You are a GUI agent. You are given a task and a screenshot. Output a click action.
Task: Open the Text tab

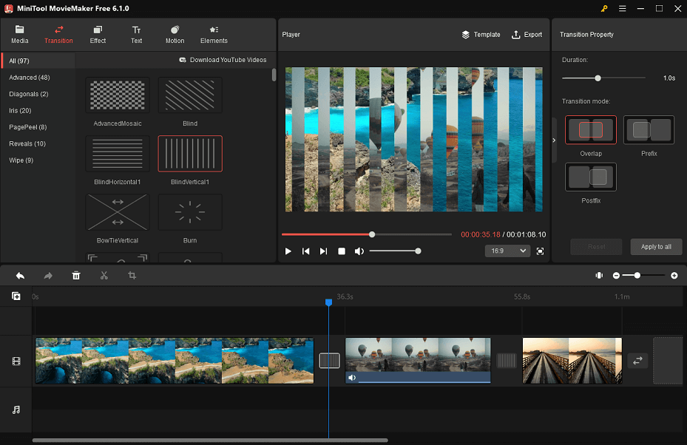coord(136,35)
